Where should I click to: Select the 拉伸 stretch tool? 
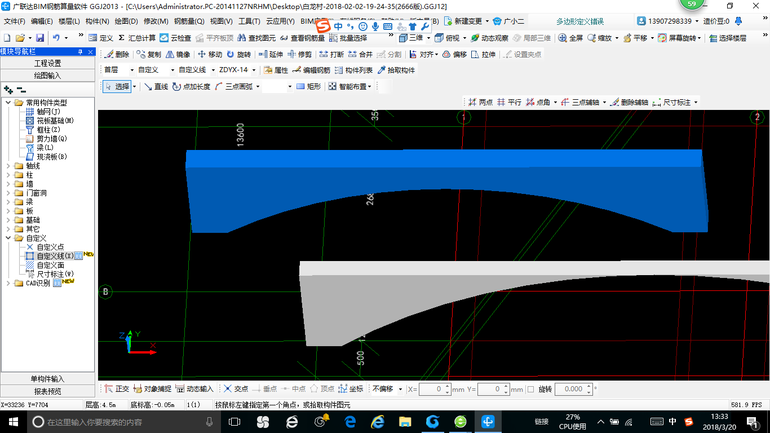[x=483, y=54]
